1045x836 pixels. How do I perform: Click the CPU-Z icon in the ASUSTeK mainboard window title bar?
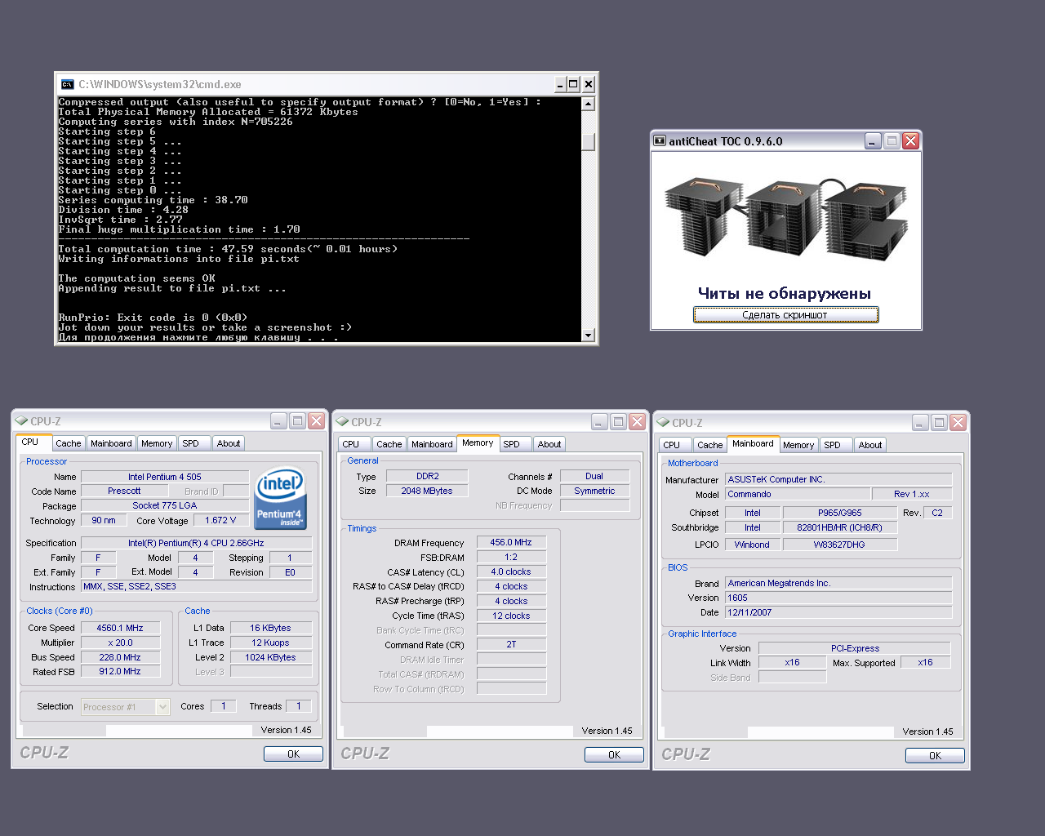click(664, 423)
